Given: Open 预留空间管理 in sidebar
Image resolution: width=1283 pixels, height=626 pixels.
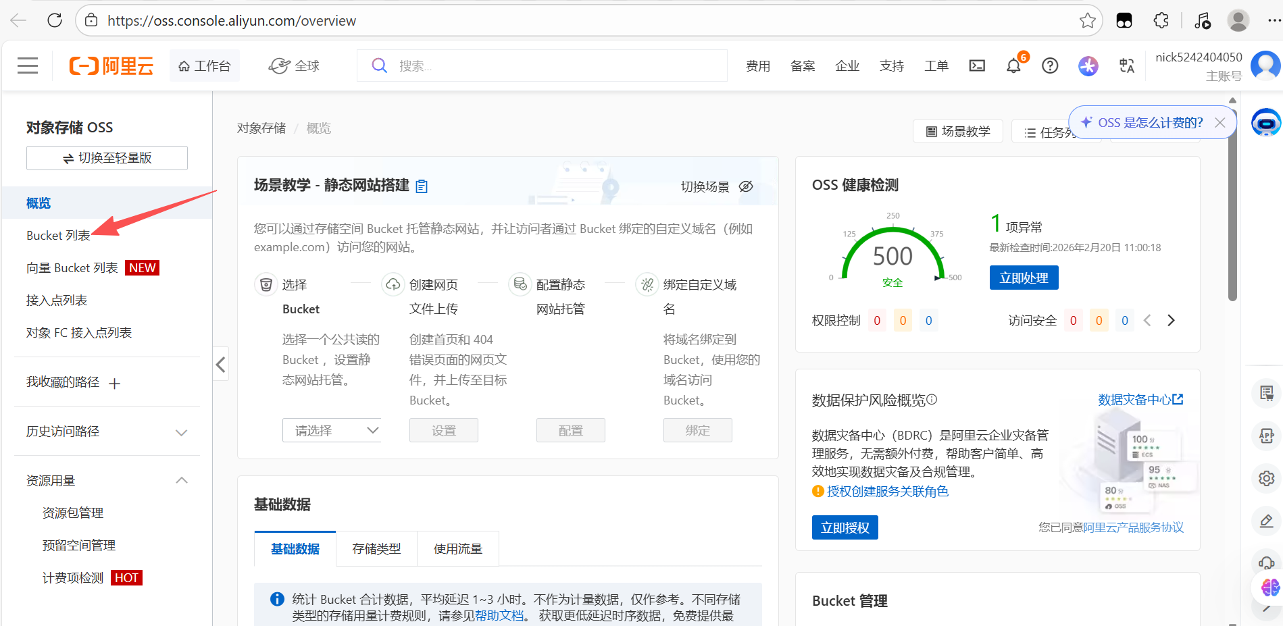Looking at the screenshot, I should [79, 546].
